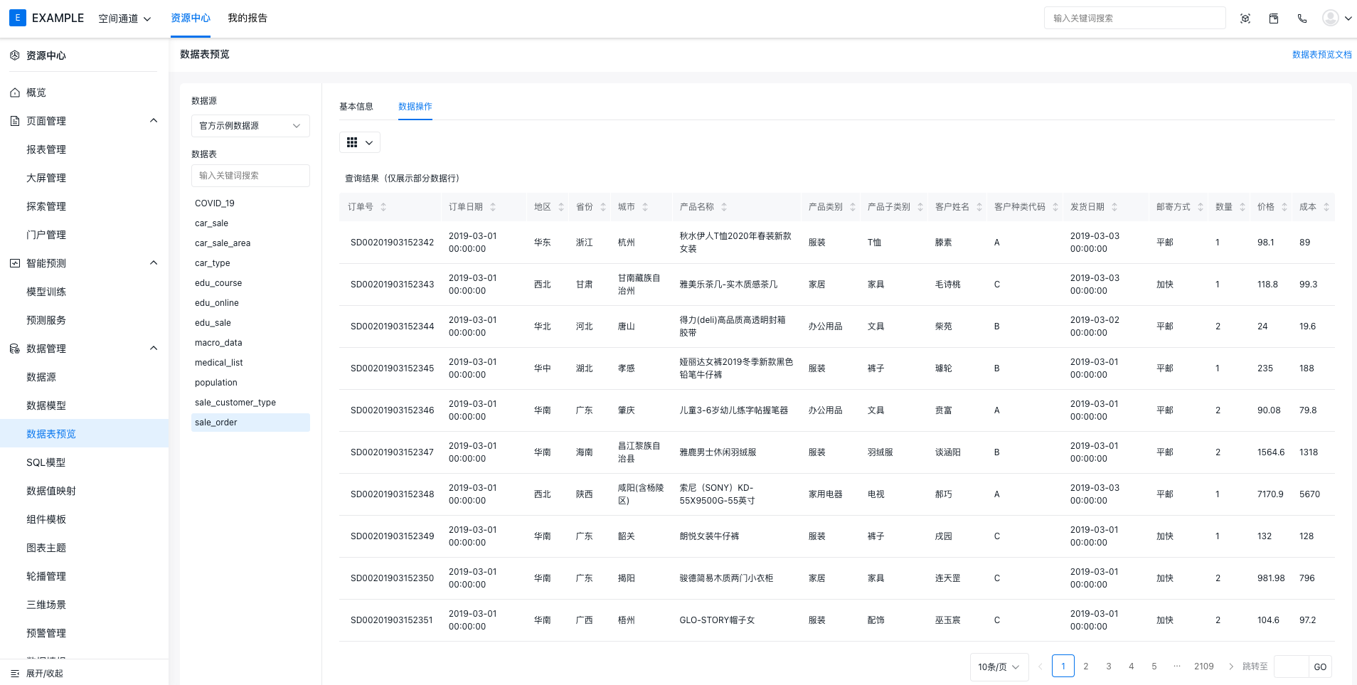Sort by 订单号 column arrows

click(383, 207)
